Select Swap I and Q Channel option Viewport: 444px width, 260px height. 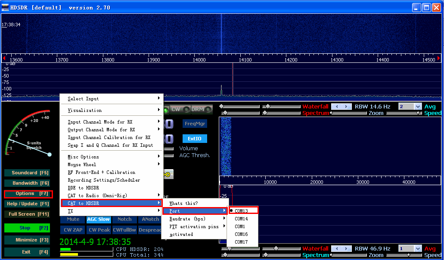[x=112, y=145]
